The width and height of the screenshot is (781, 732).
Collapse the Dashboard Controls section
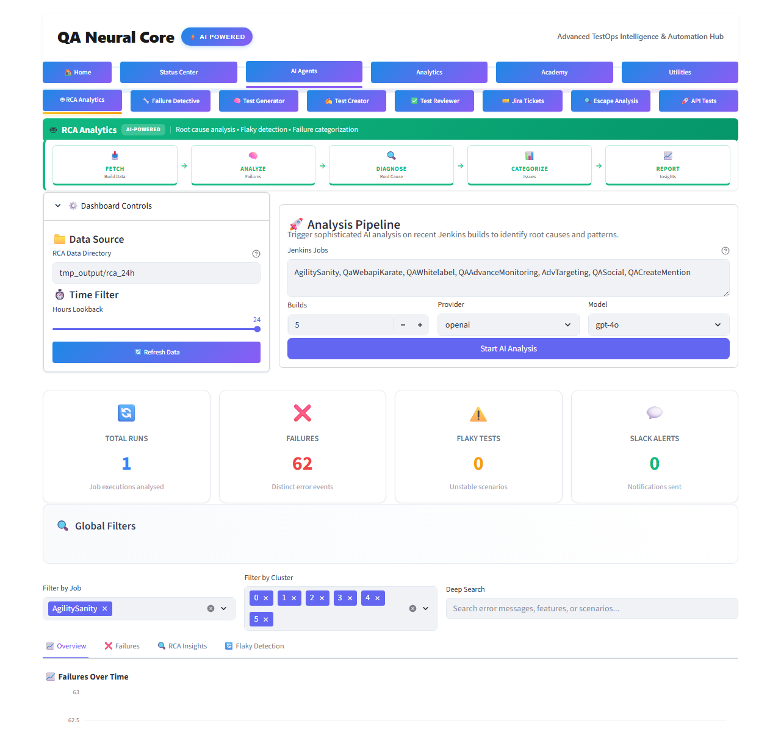click(58, 206)
